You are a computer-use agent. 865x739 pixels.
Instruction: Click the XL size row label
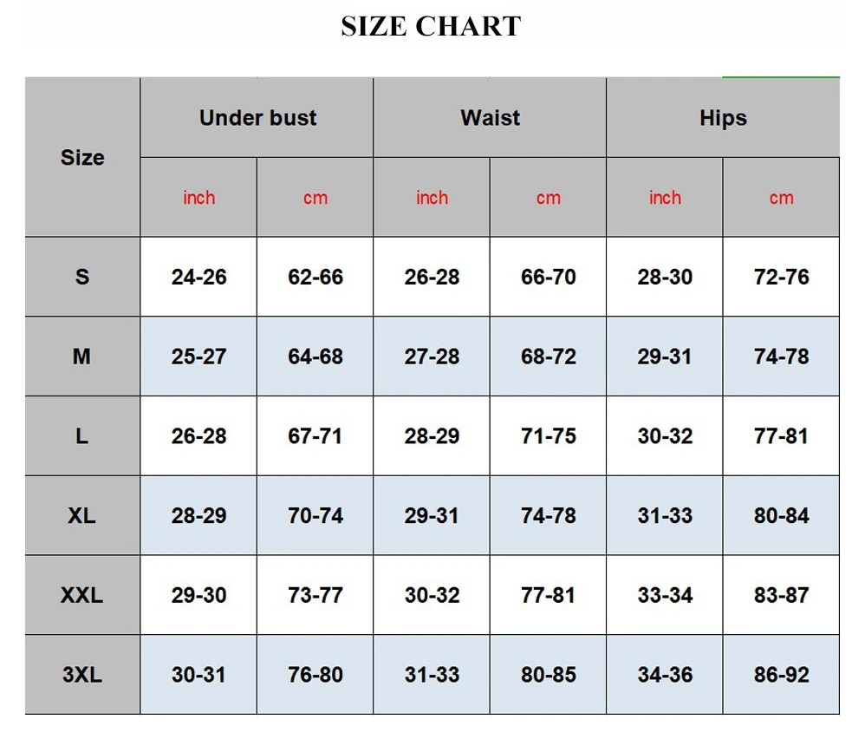click(82, 515)
